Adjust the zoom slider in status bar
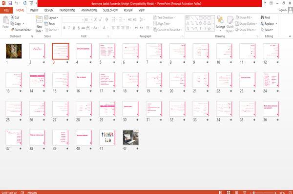Screen dimensions: 293x194 click(263, 193)
